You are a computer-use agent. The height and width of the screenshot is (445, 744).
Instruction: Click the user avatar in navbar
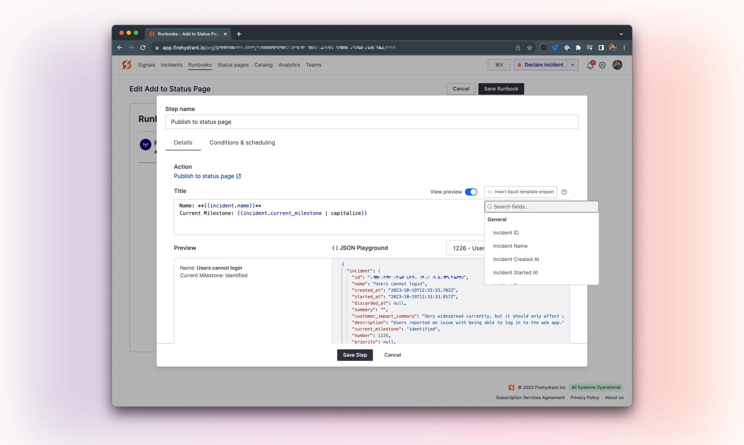point(617,65)
